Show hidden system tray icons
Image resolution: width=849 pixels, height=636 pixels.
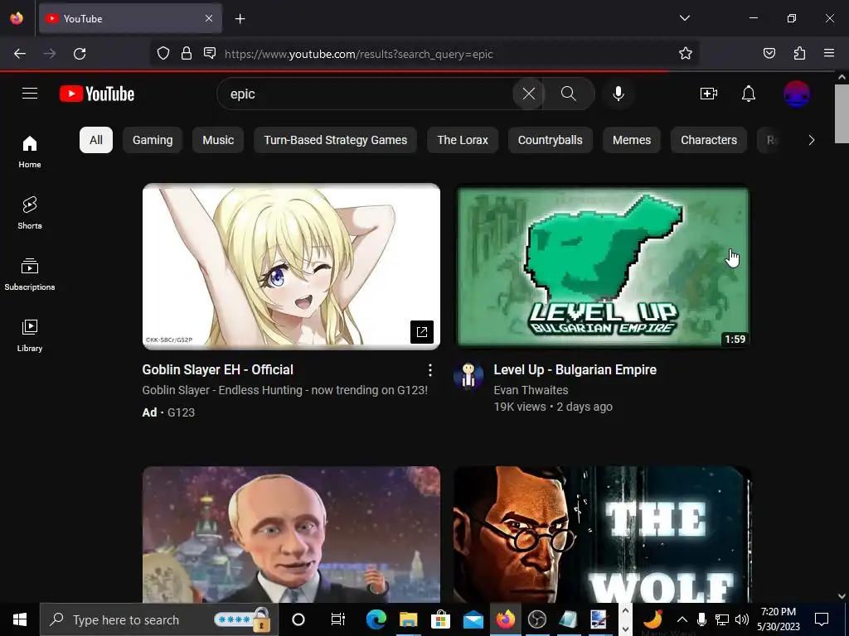tap(682, 619)
